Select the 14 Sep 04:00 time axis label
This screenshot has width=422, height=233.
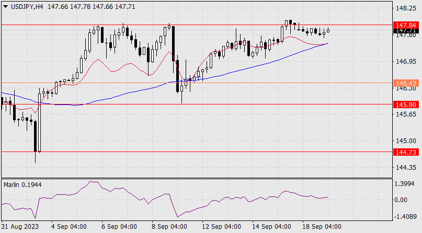pyautogui.click(x=271, y=227)
